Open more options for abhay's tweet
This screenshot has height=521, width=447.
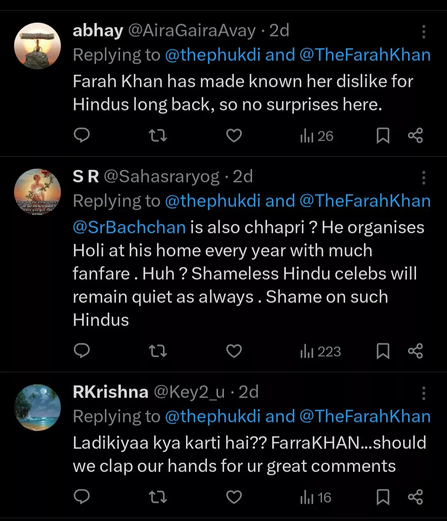pos(423,31)
